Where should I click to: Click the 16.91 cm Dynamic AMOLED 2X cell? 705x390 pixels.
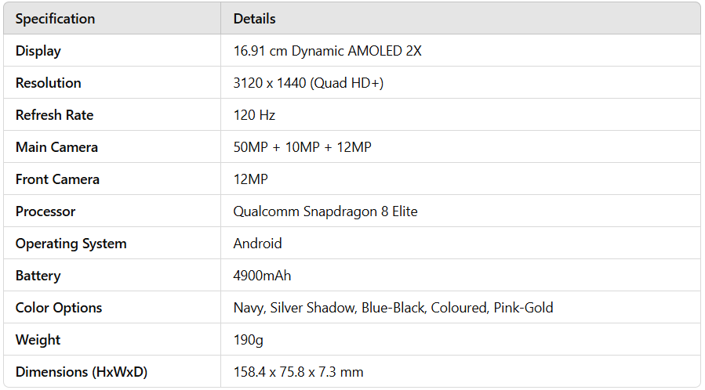point(327,51)
